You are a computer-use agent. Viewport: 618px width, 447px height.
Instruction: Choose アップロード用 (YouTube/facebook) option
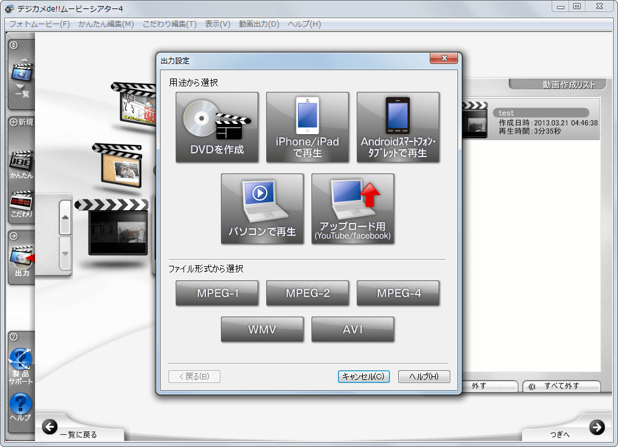coord(352,209)
